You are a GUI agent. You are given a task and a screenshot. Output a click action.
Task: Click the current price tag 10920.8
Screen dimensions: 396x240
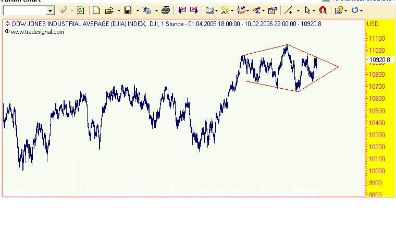pyautogui.click(x=380, y=60)
